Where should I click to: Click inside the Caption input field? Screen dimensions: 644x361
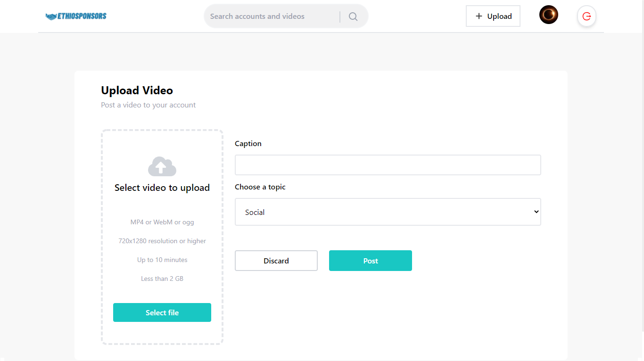pyautogui.click(x=388, y=165)
